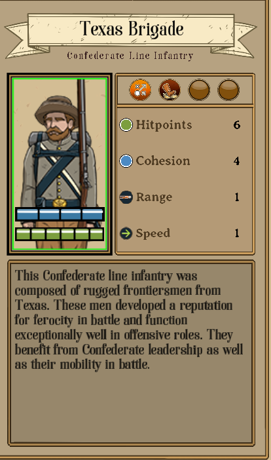Click the first empty brown ability slot

pyautogui.click(x=199, y=90)
